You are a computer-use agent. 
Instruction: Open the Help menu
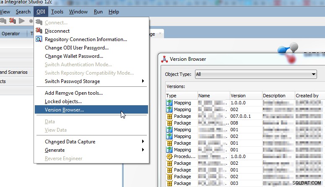114,12
